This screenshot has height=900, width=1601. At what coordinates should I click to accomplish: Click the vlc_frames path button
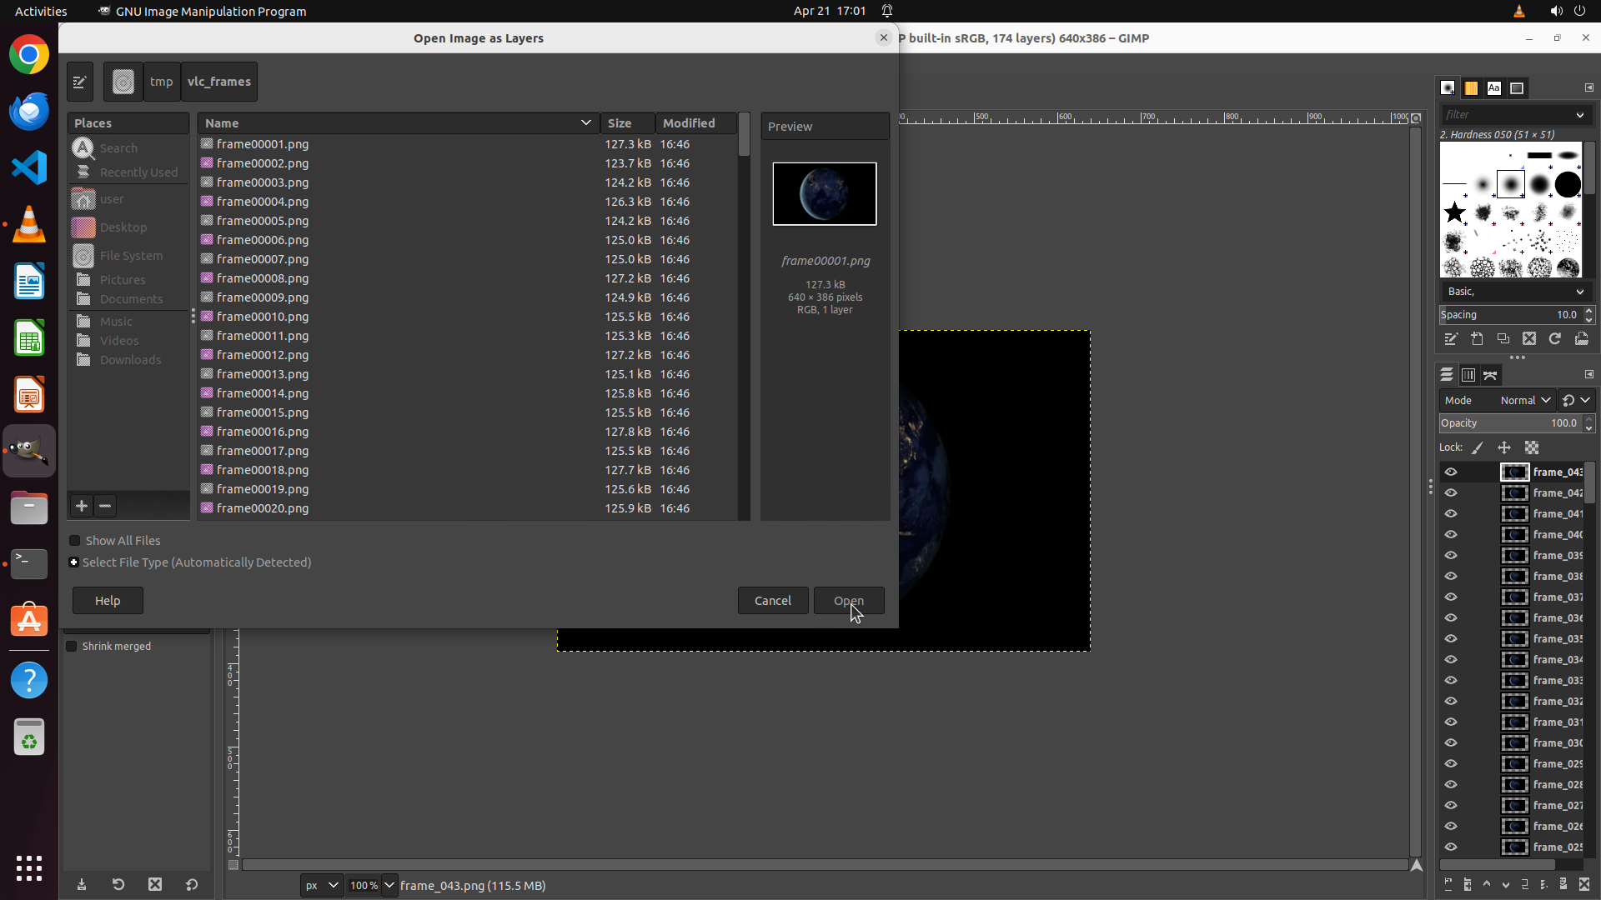218,82
